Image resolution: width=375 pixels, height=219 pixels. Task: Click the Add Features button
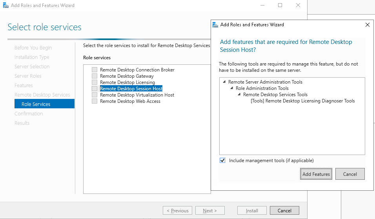point(316,174)
